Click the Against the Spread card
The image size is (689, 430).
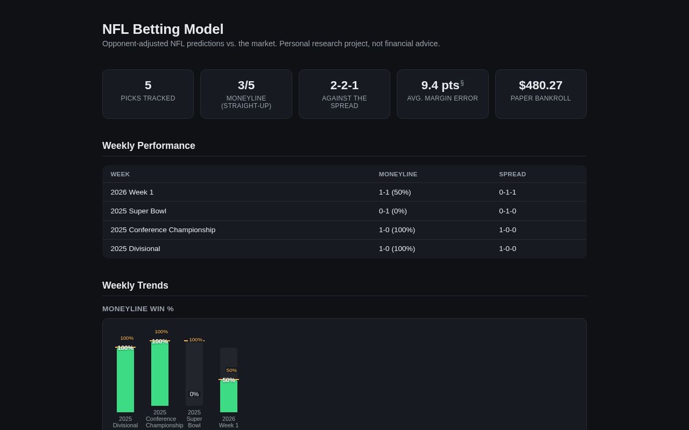(x=344, y=94)
